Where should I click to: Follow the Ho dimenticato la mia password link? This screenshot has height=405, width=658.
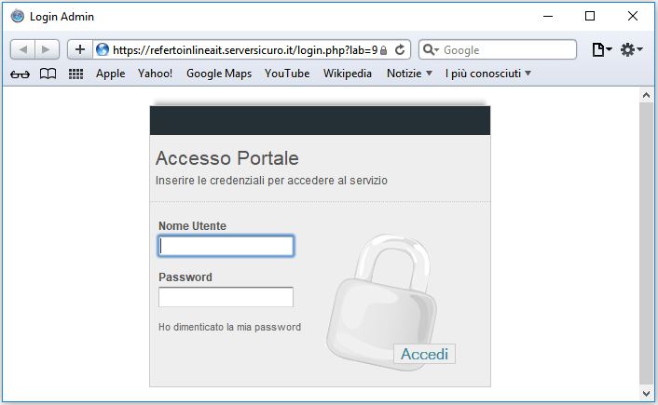pos(229,327)
